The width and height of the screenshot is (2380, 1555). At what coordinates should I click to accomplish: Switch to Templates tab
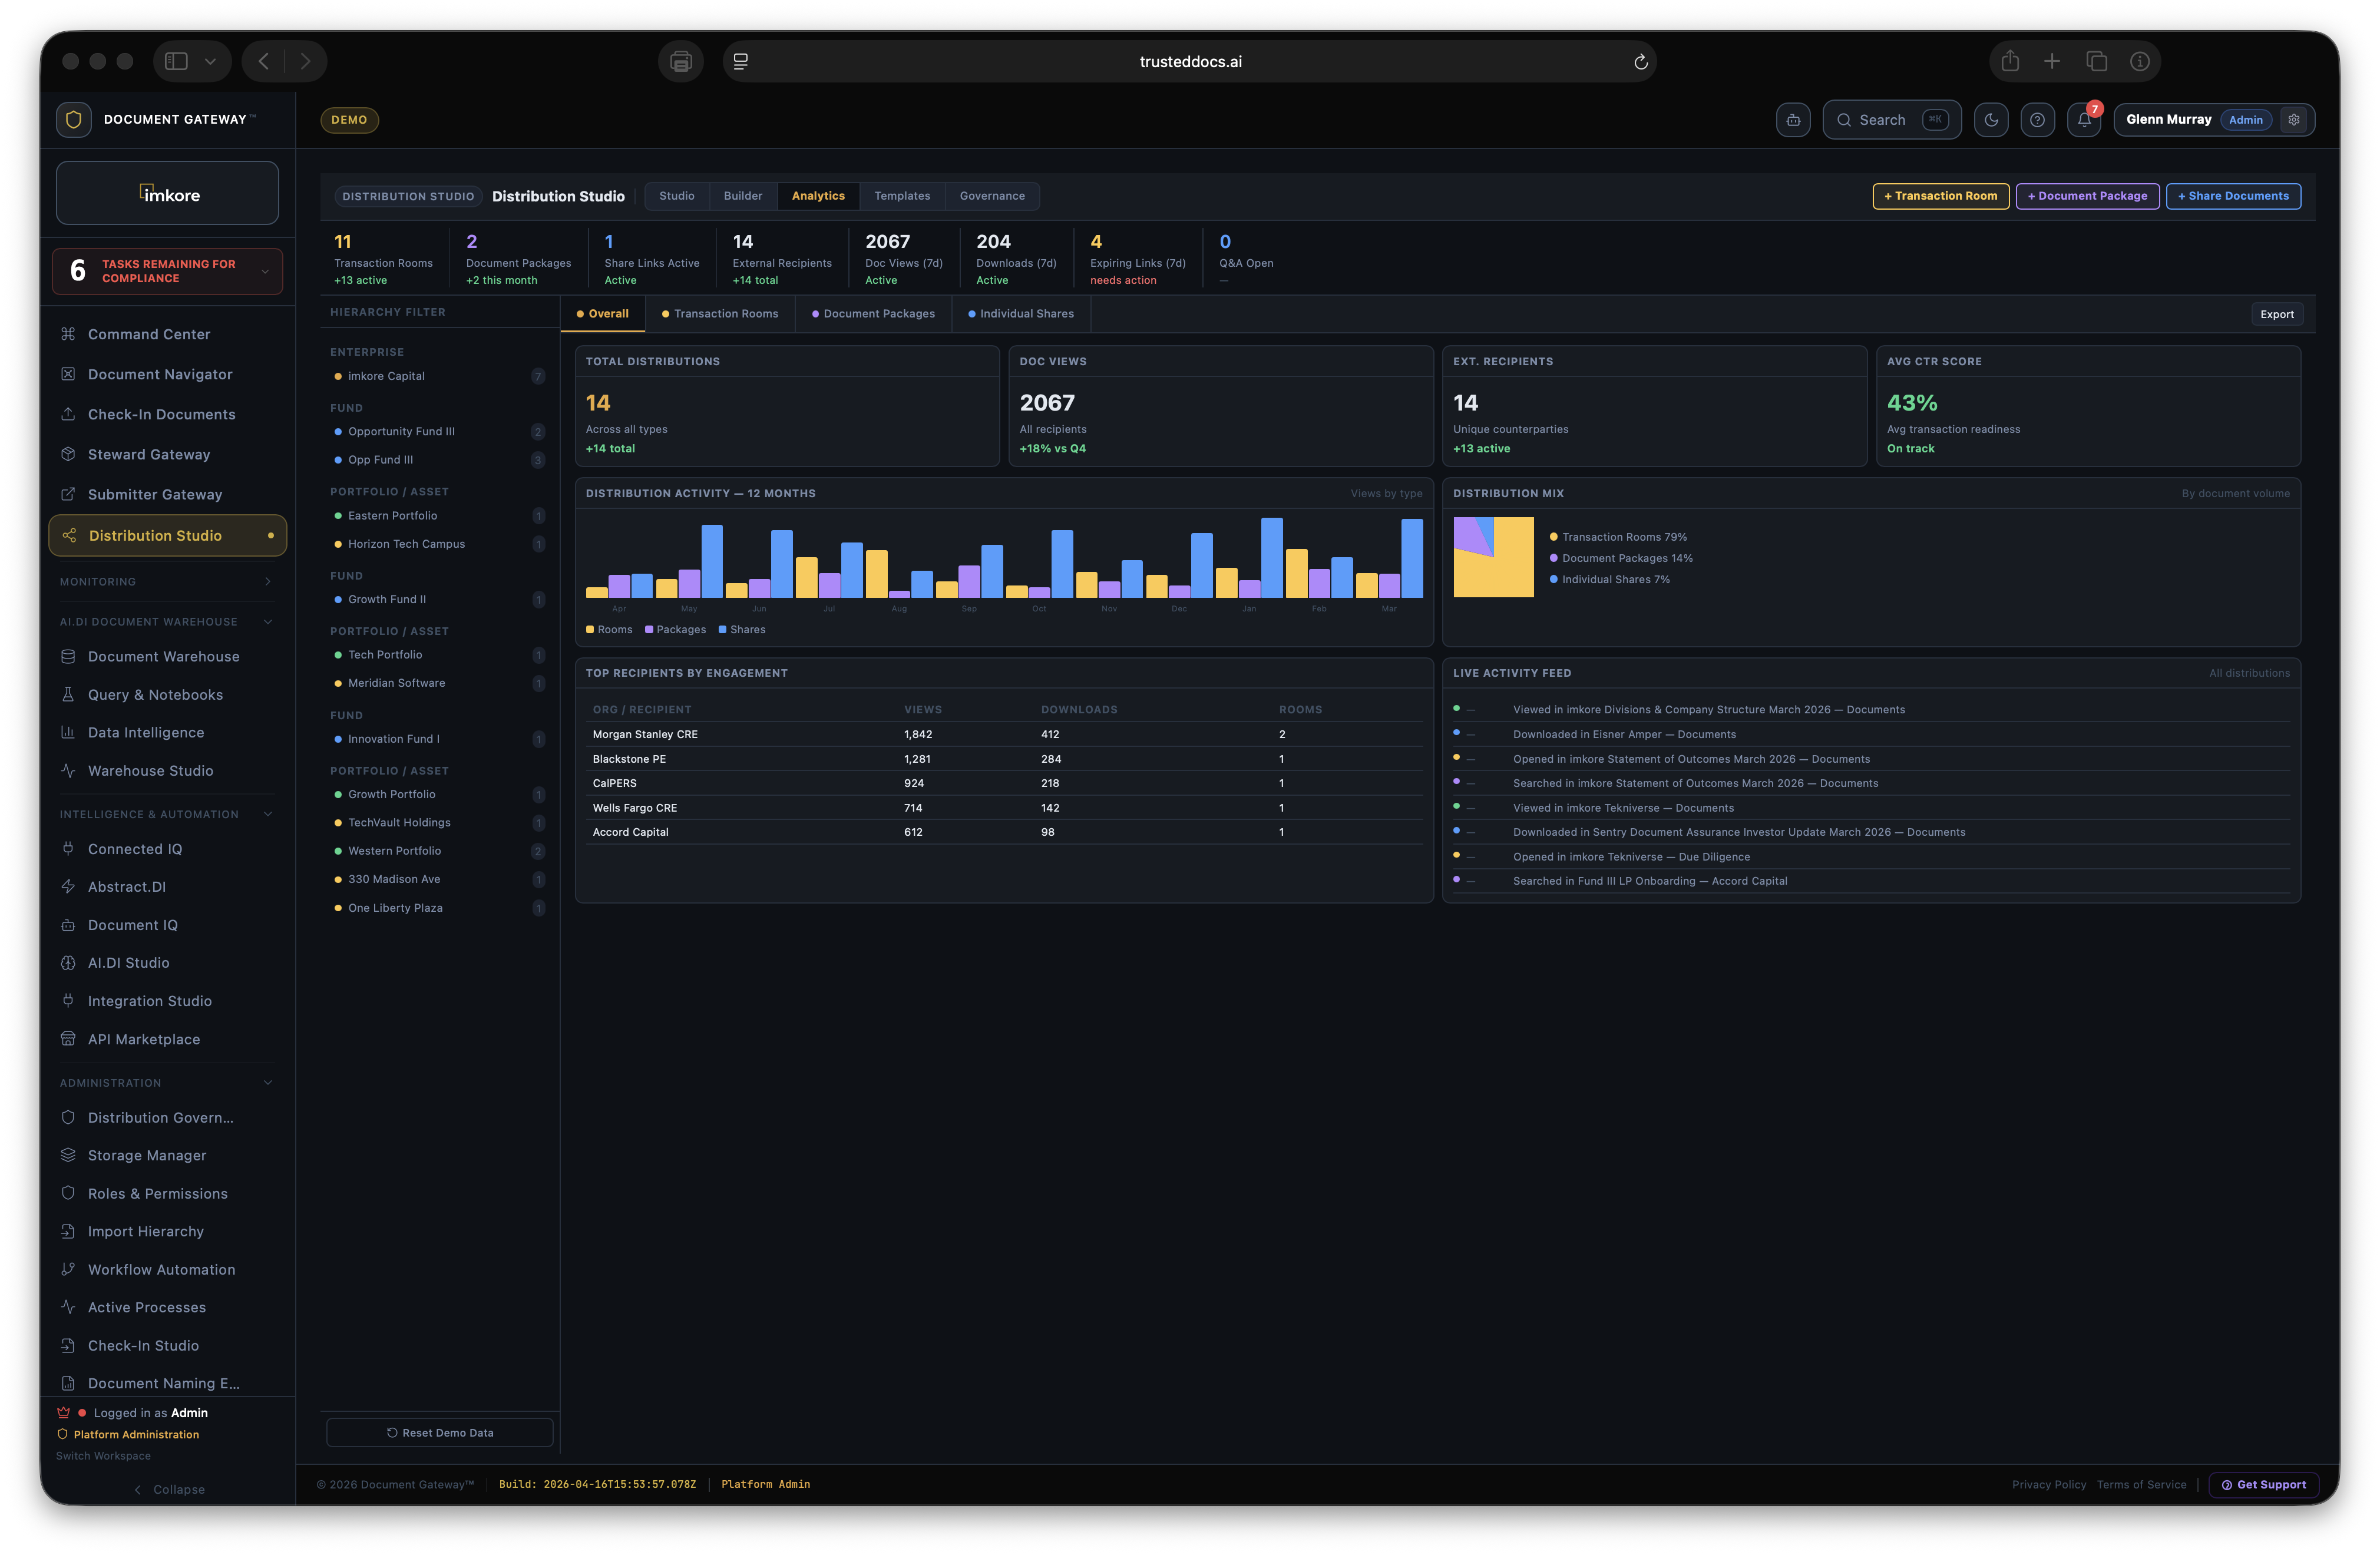[902, 196]
